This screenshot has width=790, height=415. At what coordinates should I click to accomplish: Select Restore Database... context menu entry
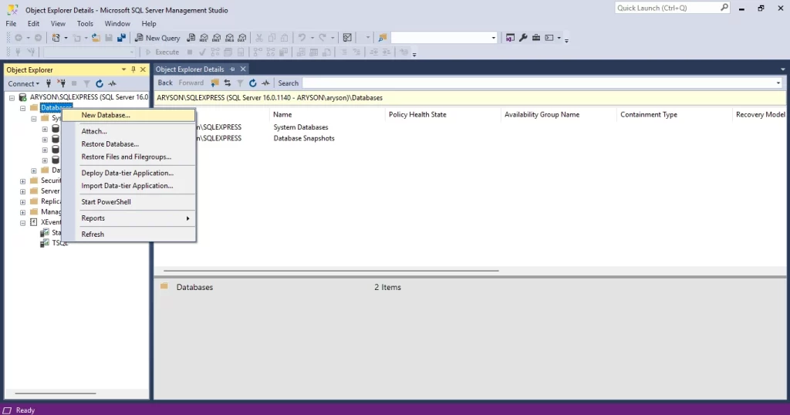[x=129, y=144]
